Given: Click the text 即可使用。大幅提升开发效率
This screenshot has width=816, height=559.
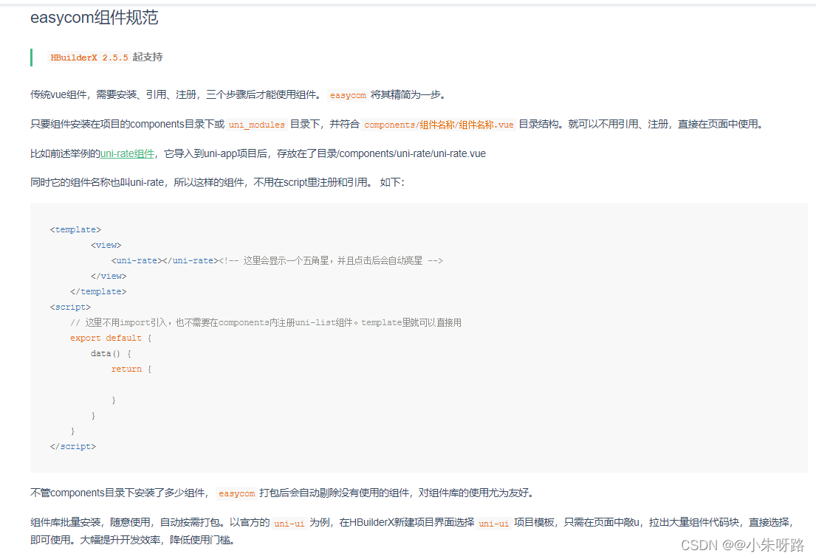Looking at the screenshot, I should tap(97, 541).
